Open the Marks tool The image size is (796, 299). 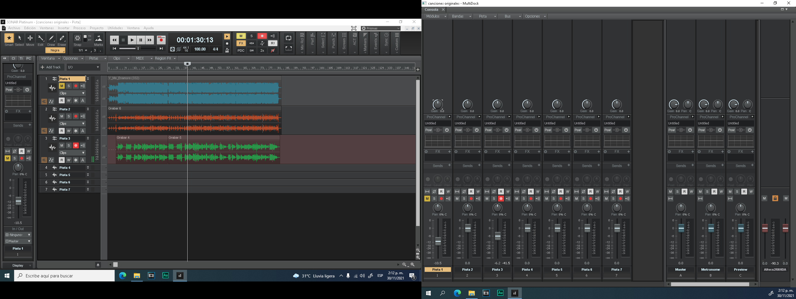click(x=99, y=38)
